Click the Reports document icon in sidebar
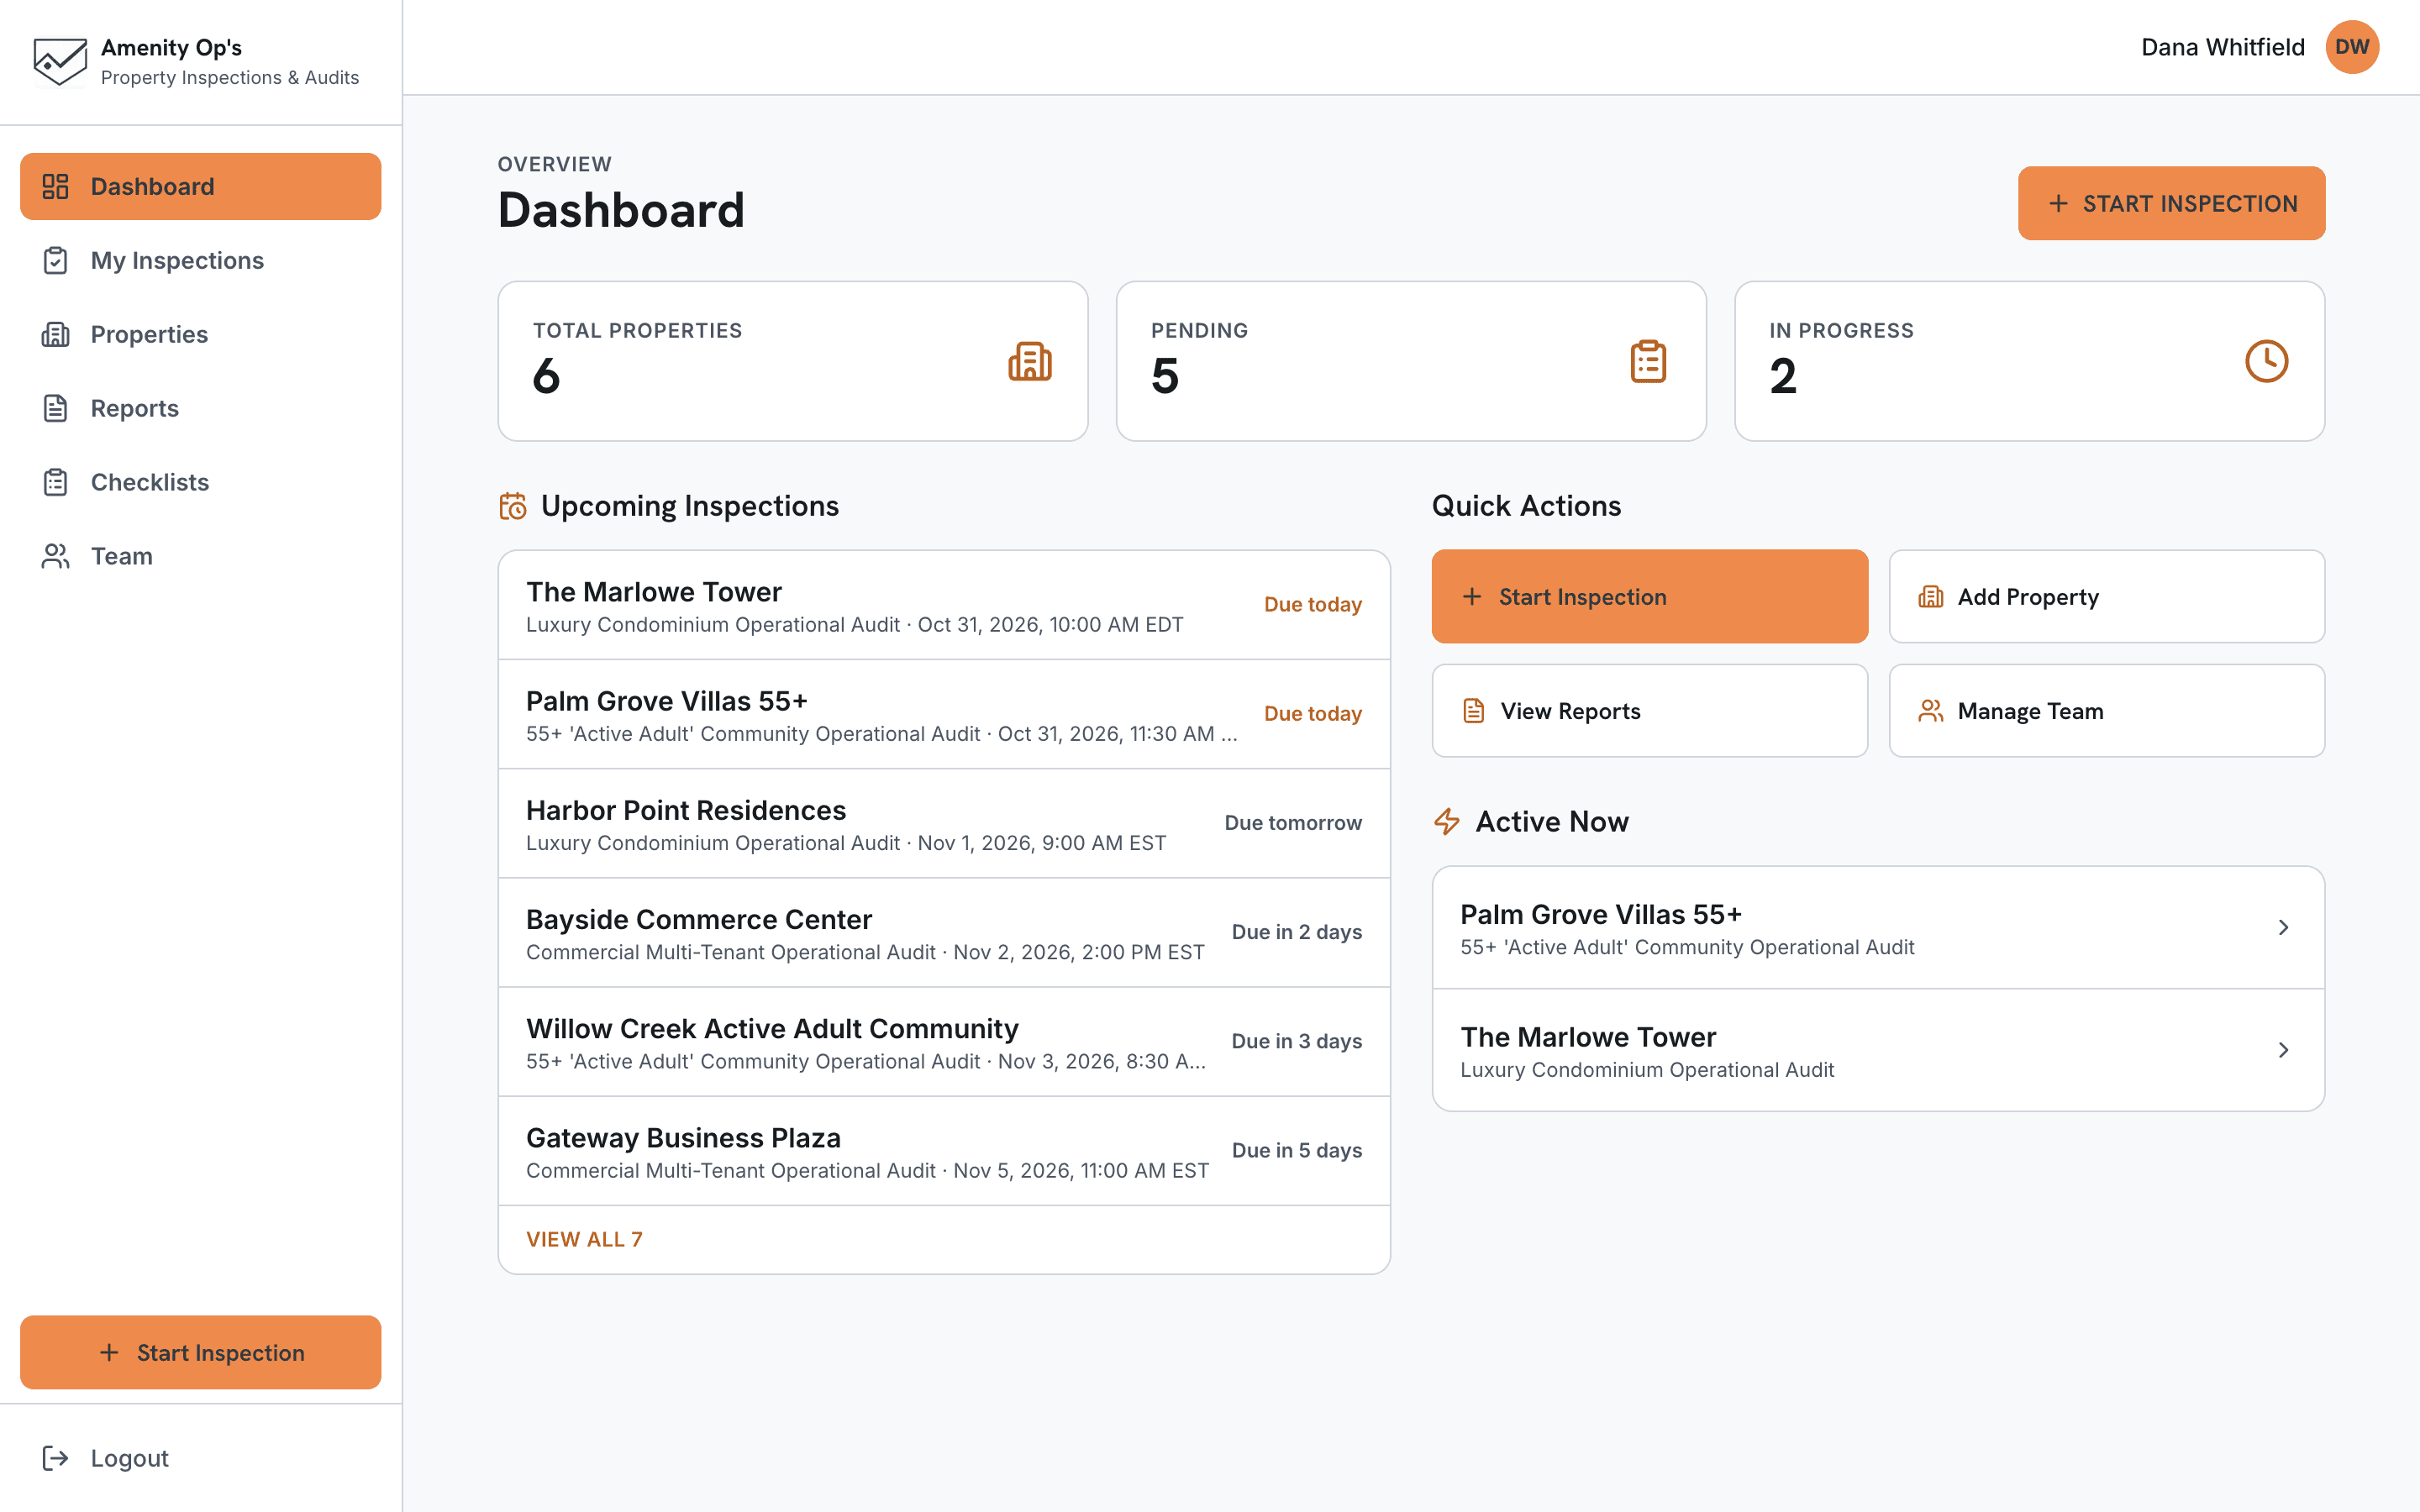This screenshot has width=2420, height=1512. tap(55, 408)
